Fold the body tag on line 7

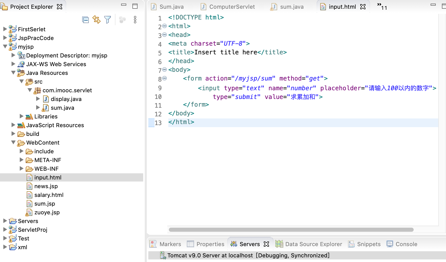[x=165, y=69]
